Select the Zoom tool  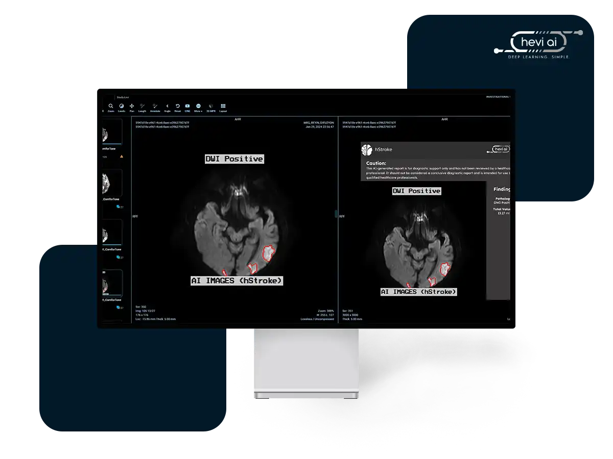pos(111,107)
